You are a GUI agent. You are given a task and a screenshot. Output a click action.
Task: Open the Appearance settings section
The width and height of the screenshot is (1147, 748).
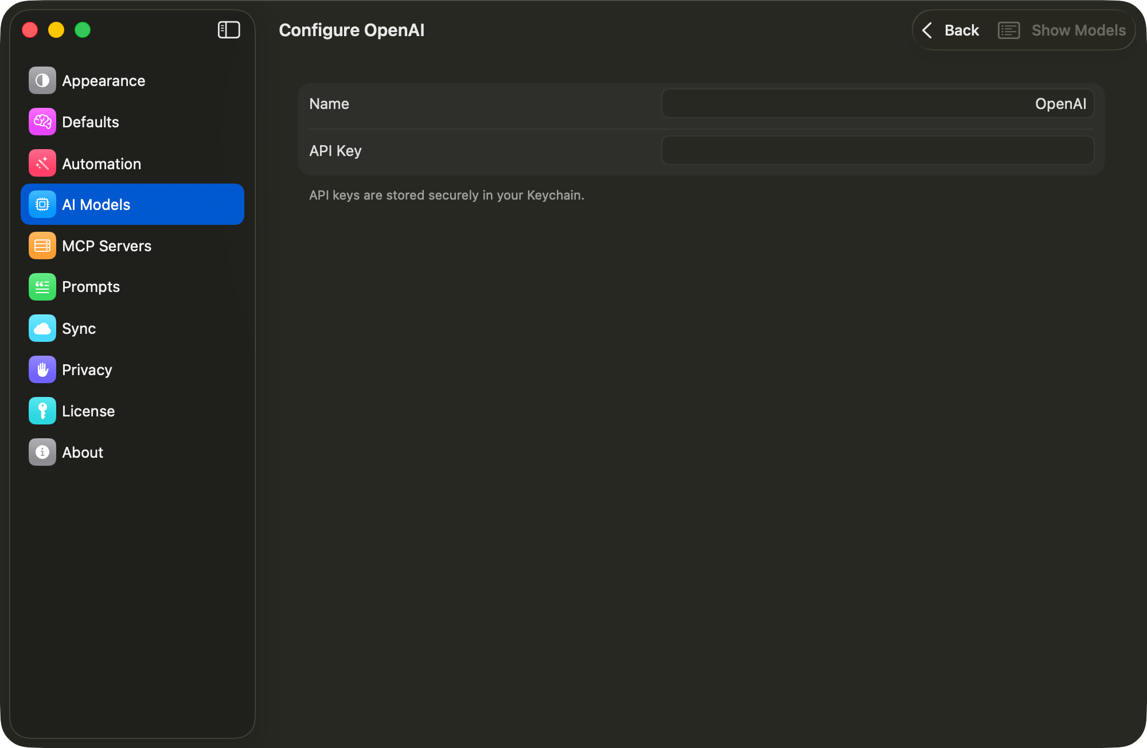point(132,80)
